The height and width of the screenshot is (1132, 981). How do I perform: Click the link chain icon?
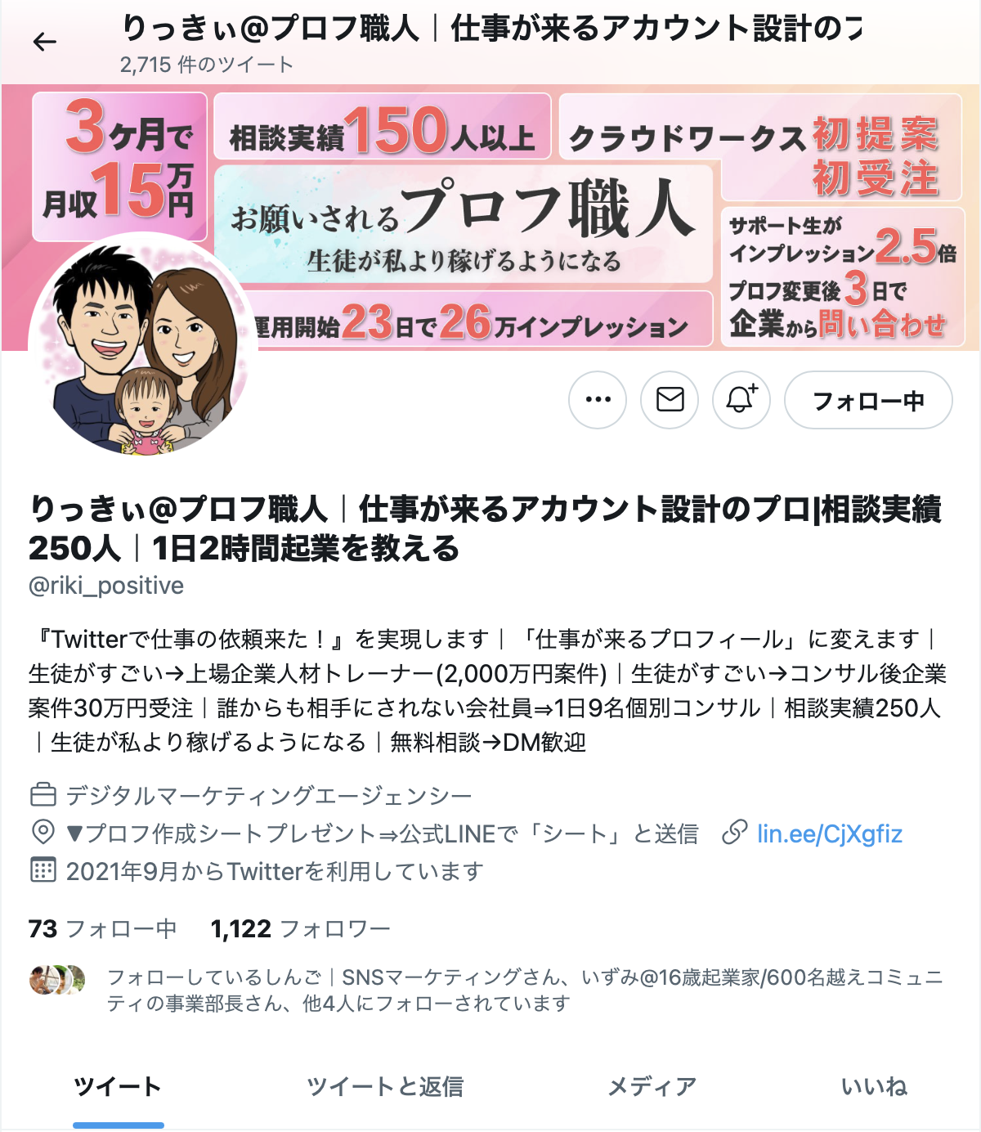735,833
